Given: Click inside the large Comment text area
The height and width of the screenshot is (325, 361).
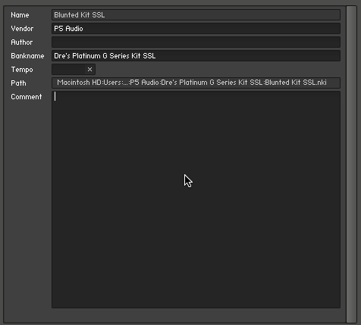Looking at the screenshot, I should 196,199.
